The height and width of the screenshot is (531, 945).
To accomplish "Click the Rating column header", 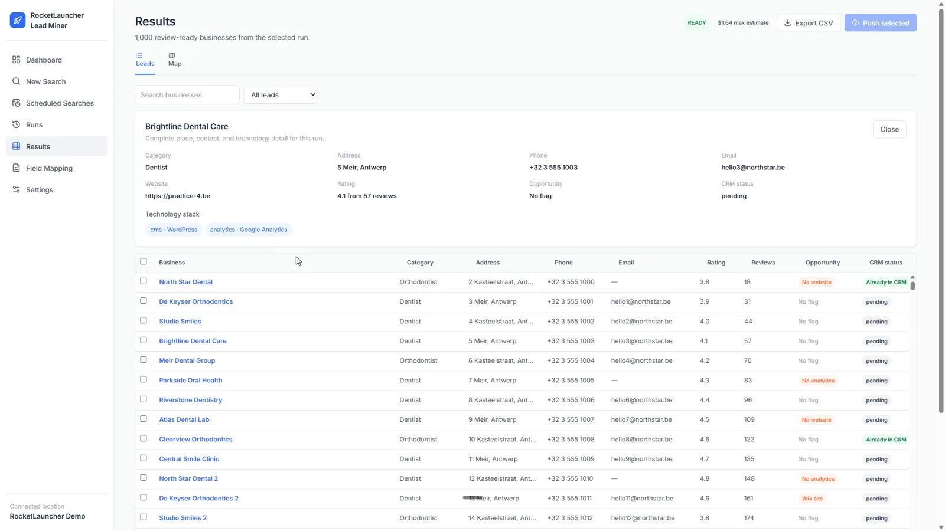I will (716, 263).
